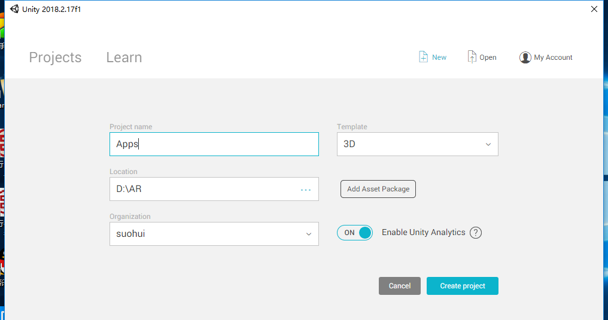Click the Enable Unity Analytics label
The width and height of the screenshot is (608, 320).
[424, 233]
